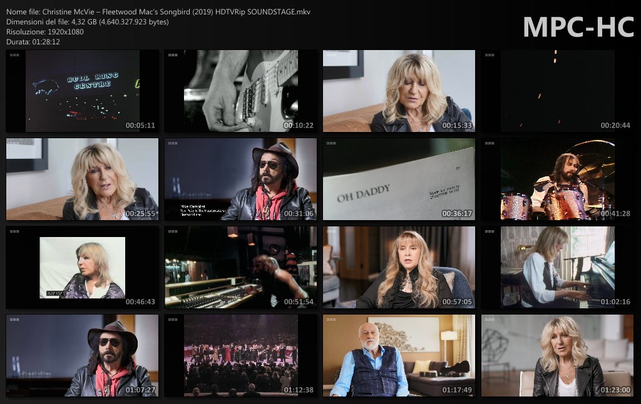Click the Mike Campbell caption thumbnail
The image size is (641, 404).
[240, 179]
